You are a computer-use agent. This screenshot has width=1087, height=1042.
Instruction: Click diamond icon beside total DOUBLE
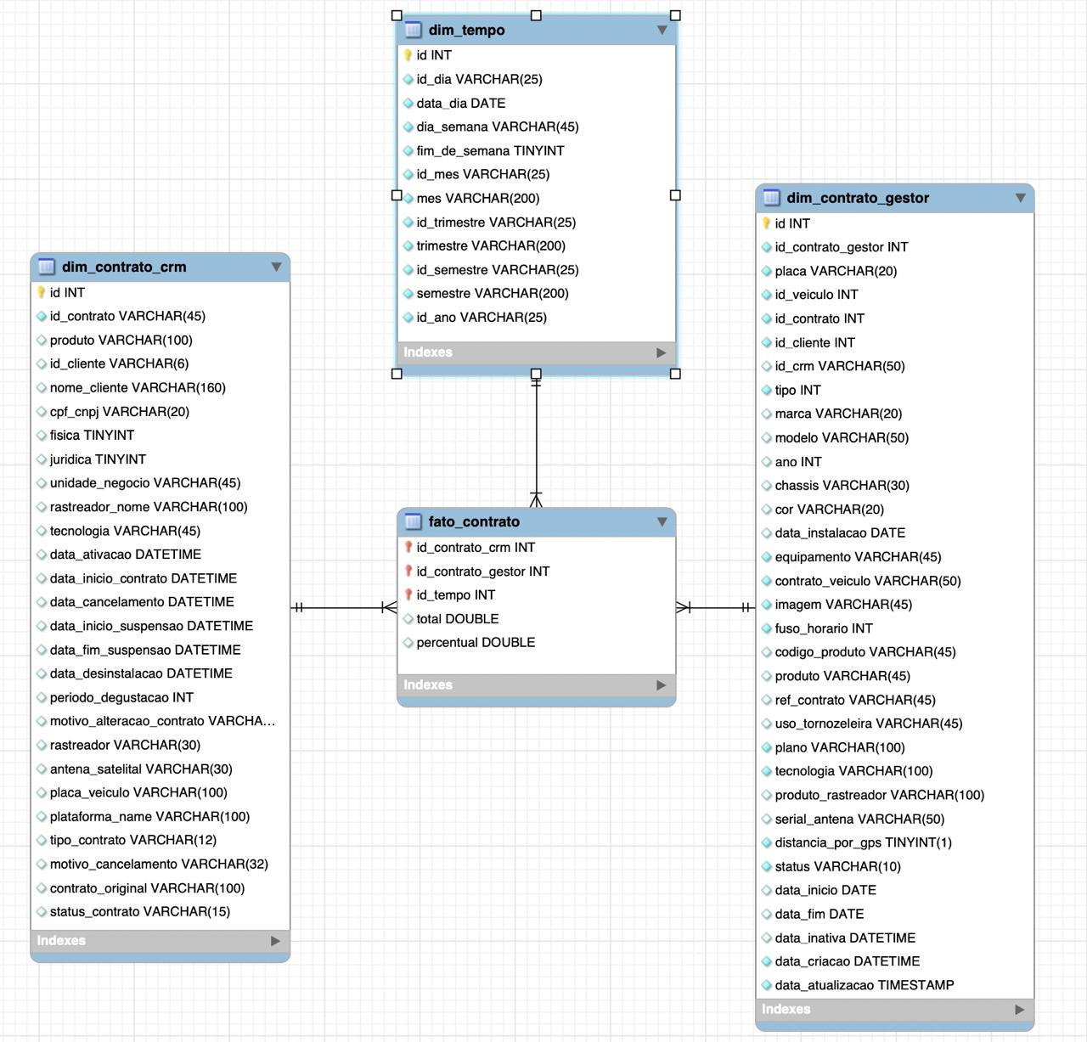(x=408, y=619)
